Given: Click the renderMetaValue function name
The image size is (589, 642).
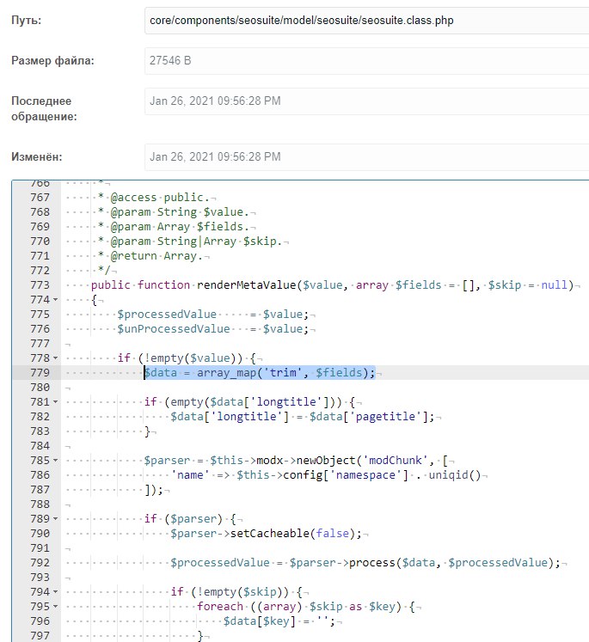Looking at the screenshot, I should [x=247, y=285].
